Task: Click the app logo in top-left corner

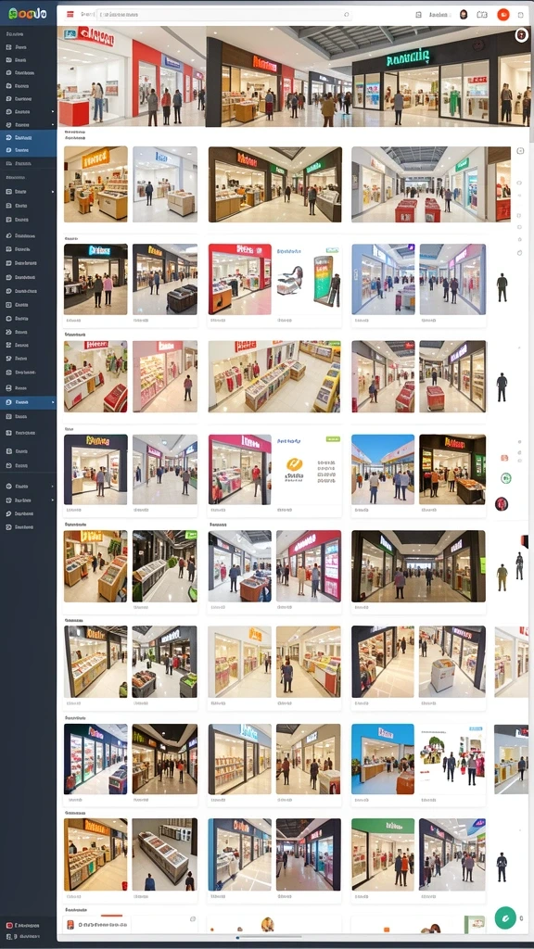Action: [29, 13]
